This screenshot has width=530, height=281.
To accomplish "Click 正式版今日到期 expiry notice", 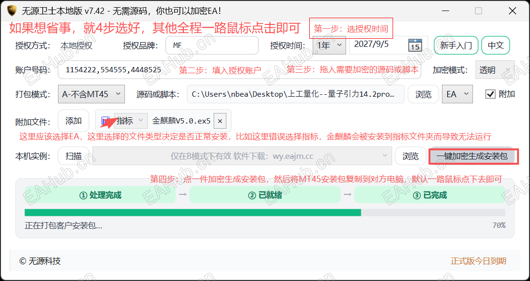I will (478, 261).
